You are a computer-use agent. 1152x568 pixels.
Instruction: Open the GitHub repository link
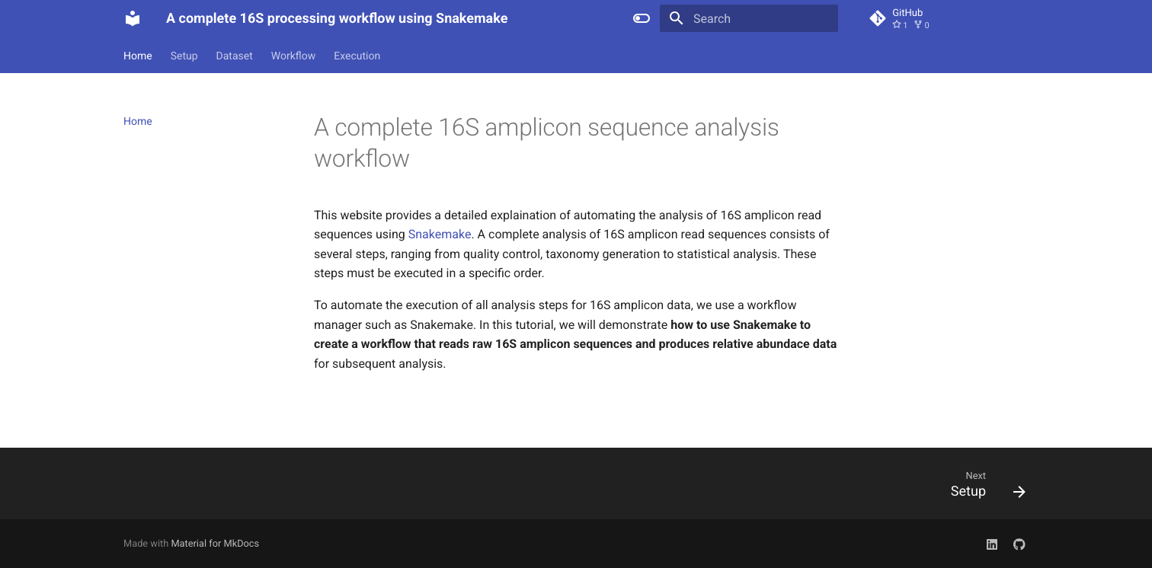click(901, 18)
